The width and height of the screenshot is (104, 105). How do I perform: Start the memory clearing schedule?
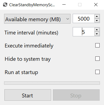click(28, 95)
